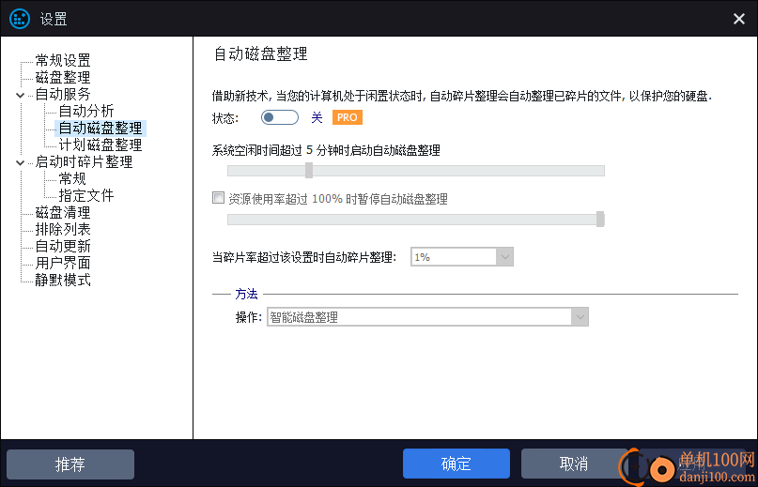Open 计划磁盘整理 settings page
This screenshot has width=758, height=487.
tap(101, 145)
